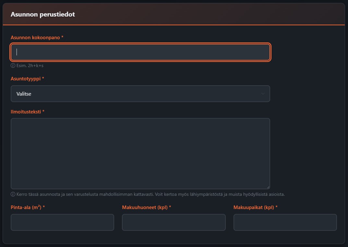Click the "Asunnon perustiedot" section heading
This screenshot has width=348, height=247.
click(43, 15)
